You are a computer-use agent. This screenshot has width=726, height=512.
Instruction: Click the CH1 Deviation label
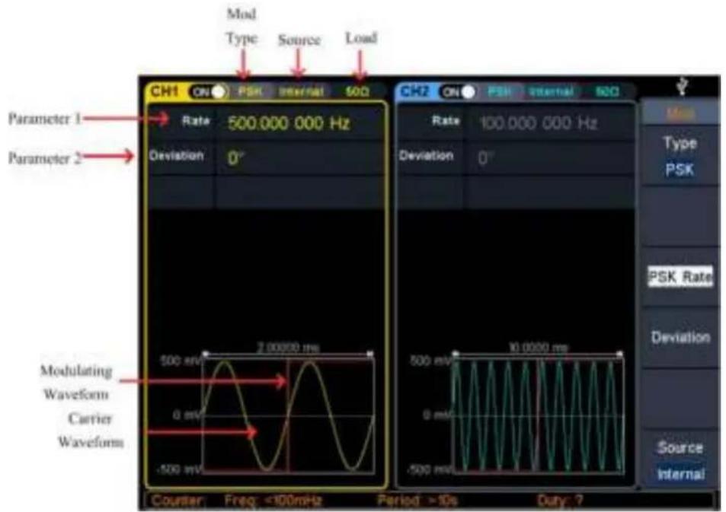pyautogui.click(x=177, y=155)
